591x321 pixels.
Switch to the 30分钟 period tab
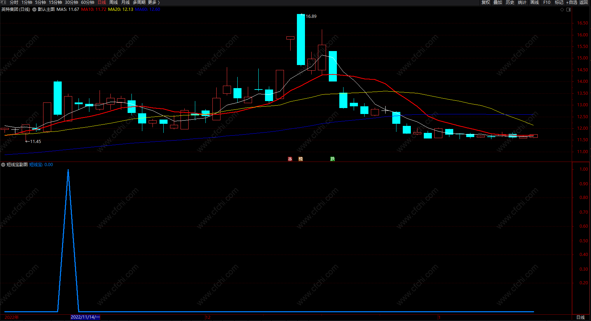[72, 2]
